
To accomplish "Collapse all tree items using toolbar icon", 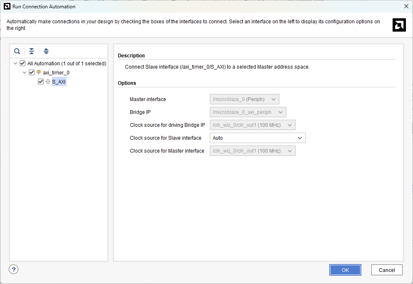I will click(x=32, y=51).
